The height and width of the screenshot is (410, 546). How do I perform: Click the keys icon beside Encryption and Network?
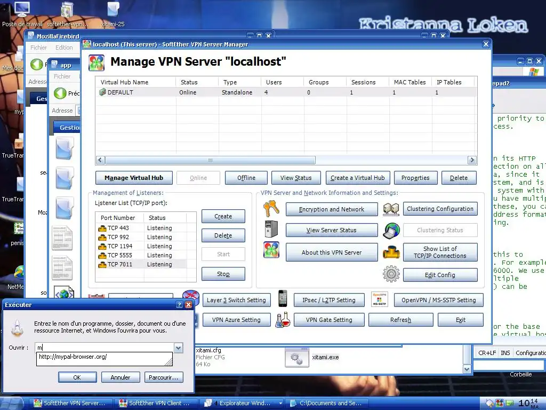pos(271,209)
